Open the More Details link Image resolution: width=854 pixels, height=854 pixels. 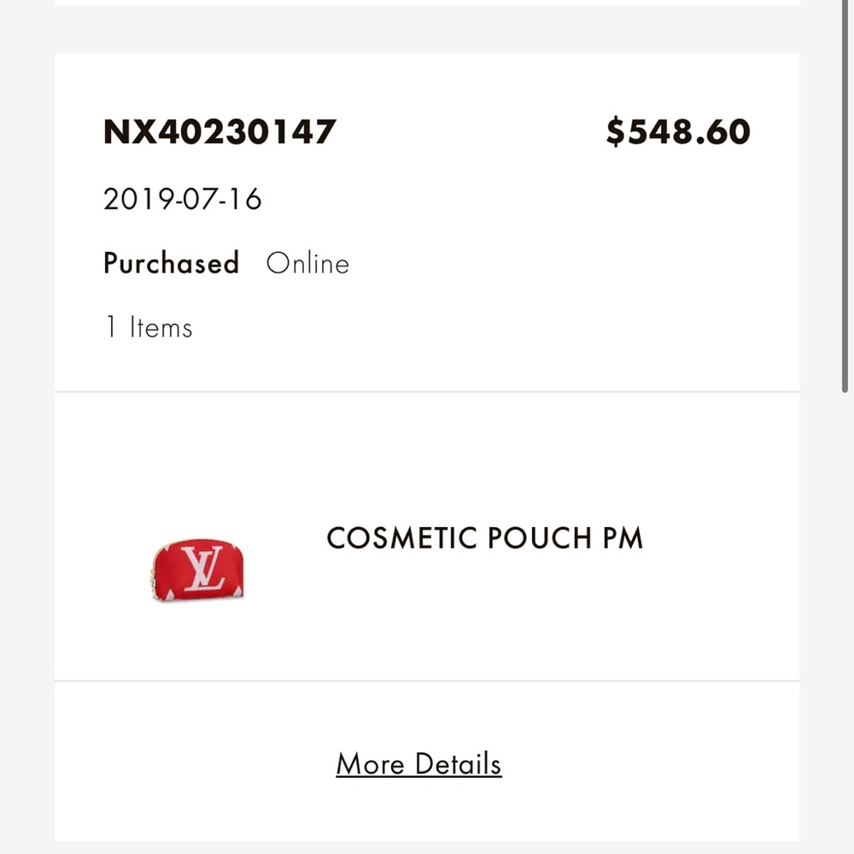(418, 763)
